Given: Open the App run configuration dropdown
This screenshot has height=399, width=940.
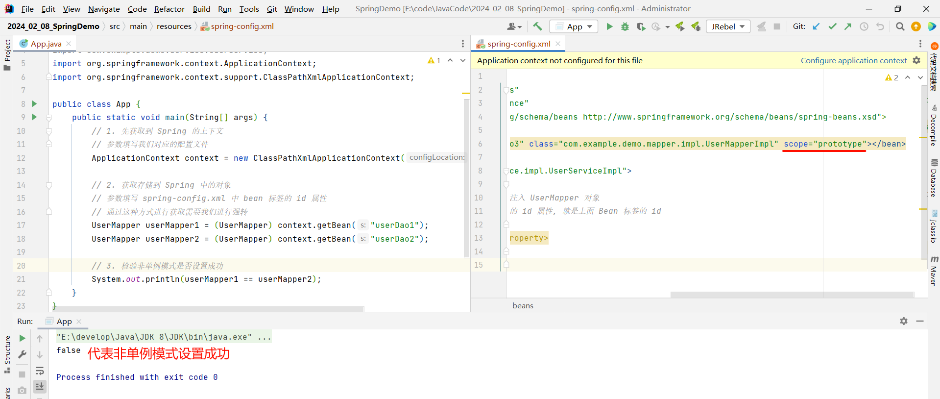Looking at the screenshot, I should pos(574,26).
